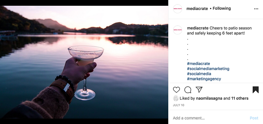Show the list of 11 others who liked
The width and height of the screenshot is (263, 124).
coord(240,98)
